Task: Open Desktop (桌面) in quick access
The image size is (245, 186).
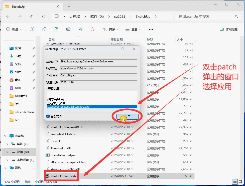Action: click(x=18, y=48)
